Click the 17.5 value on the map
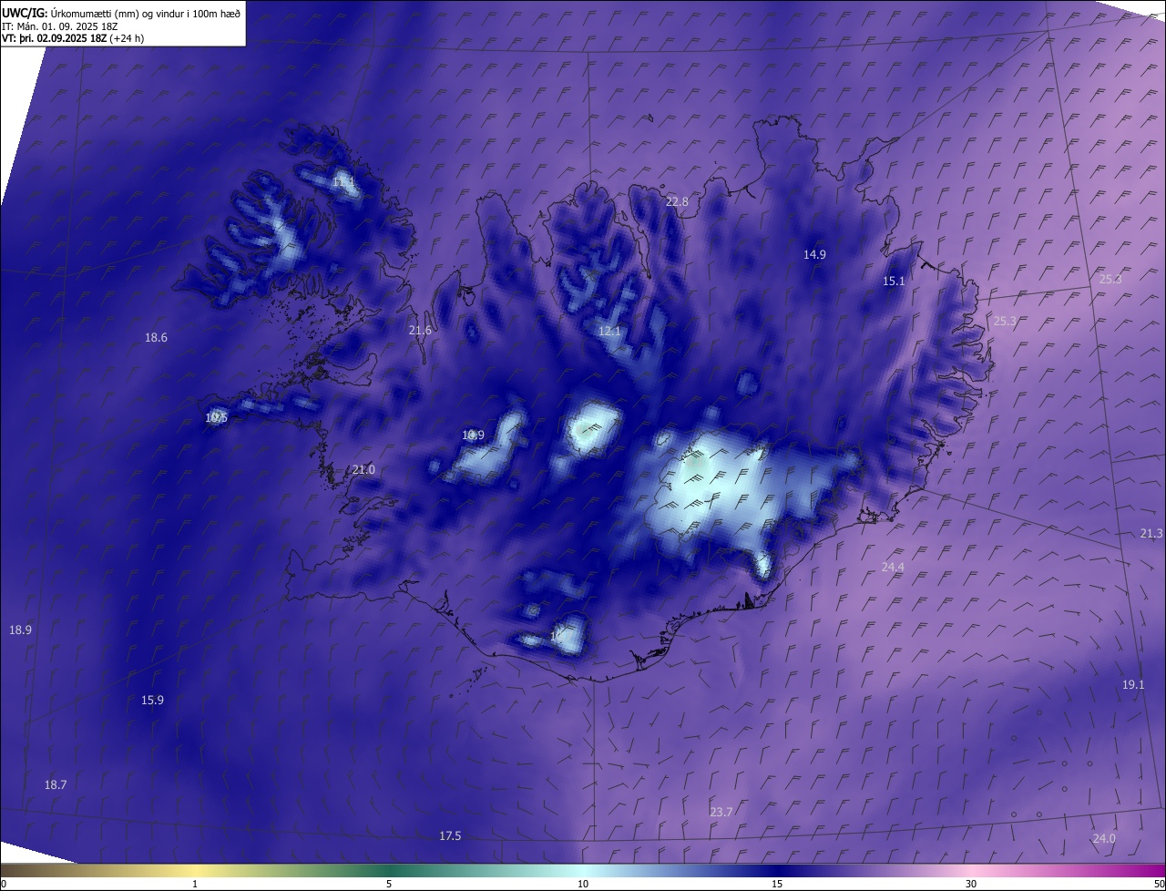 click(450, 835)
